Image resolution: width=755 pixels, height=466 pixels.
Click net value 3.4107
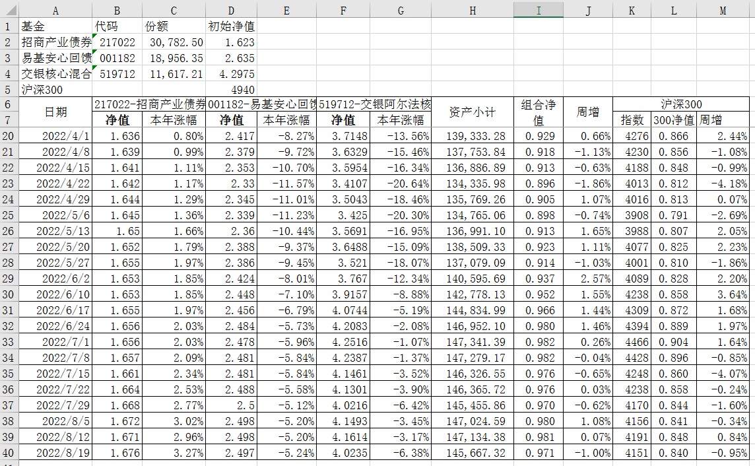click(x=344, y=183)
